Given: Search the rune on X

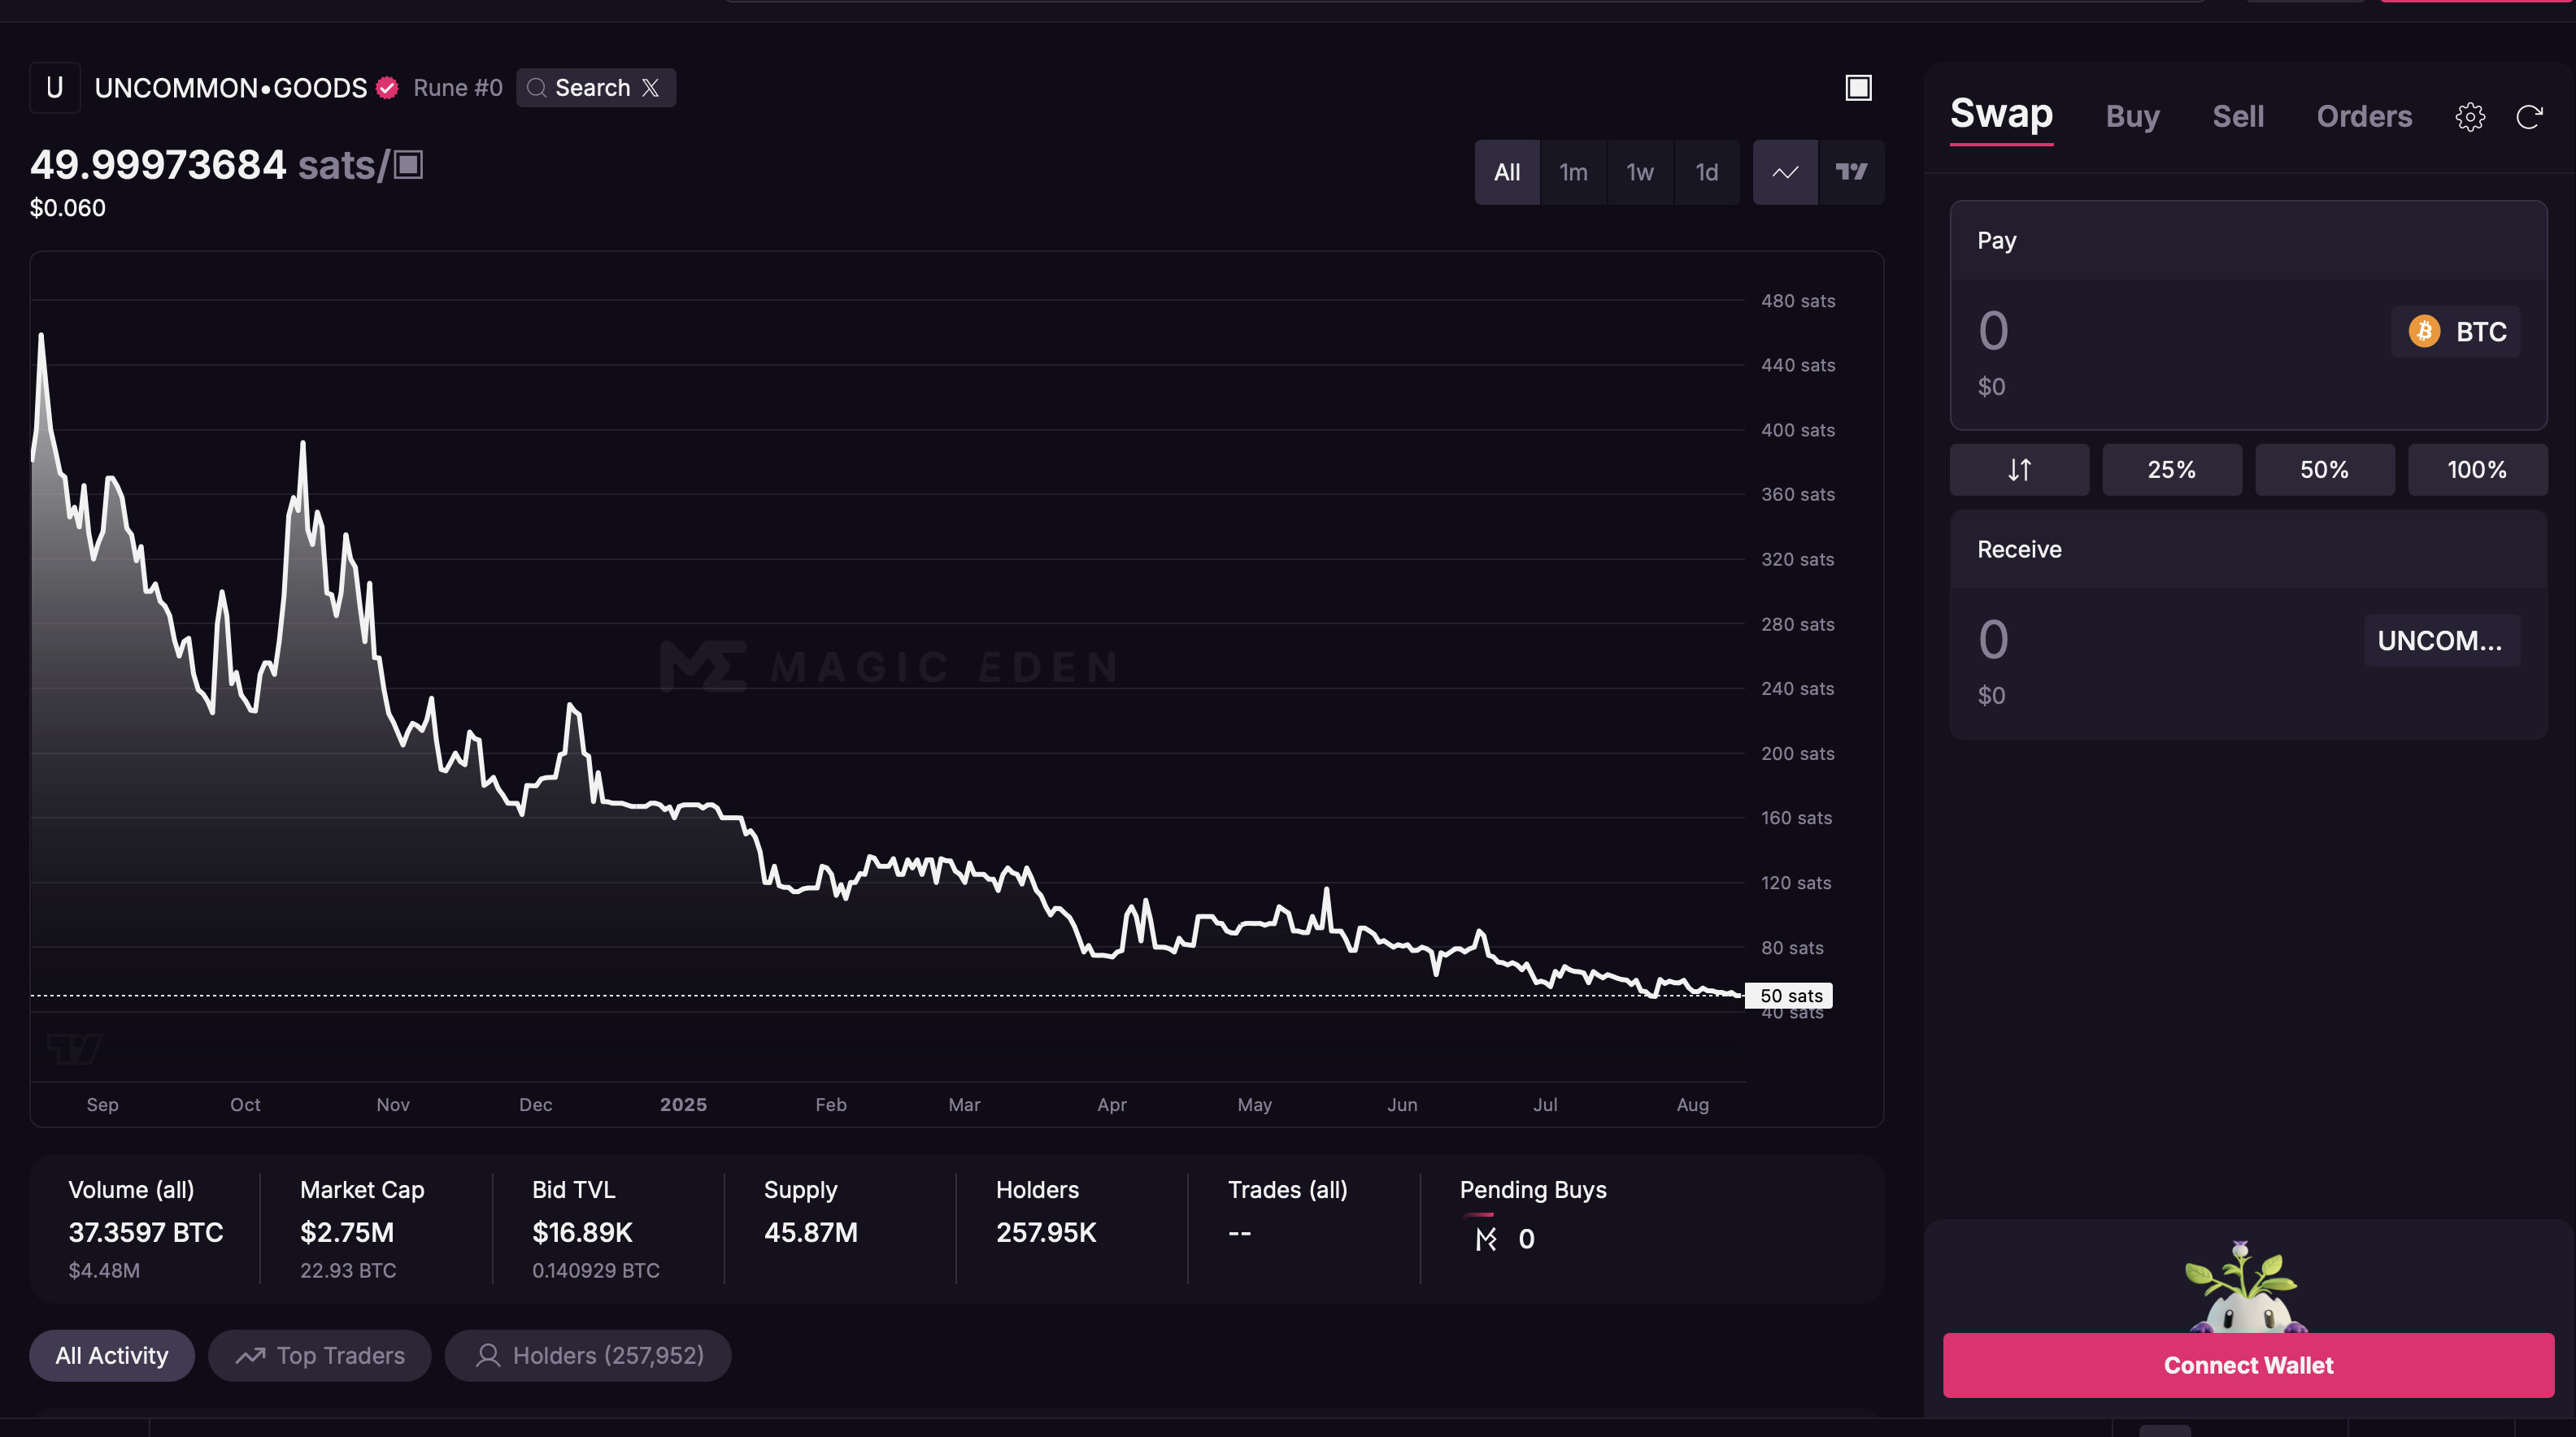Looking at the screenshot, I should coord(595,88).
